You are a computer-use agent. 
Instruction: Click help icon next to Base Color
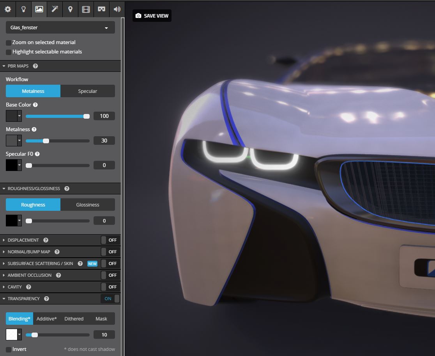coord(35,105)
